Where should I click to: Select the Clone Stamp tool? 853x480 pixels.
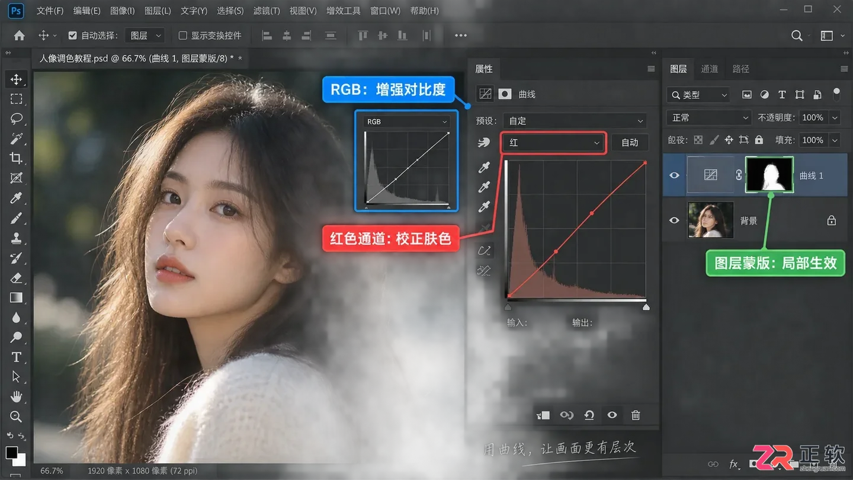[x=16, y=238]
